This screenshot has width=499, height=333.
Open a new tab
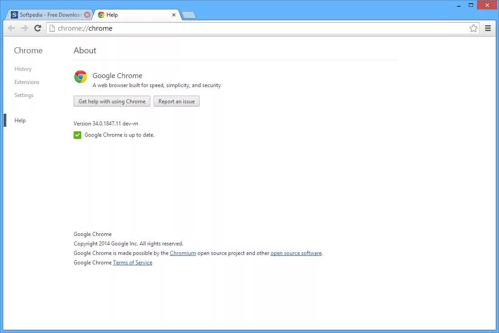click(x=189, y=15)
